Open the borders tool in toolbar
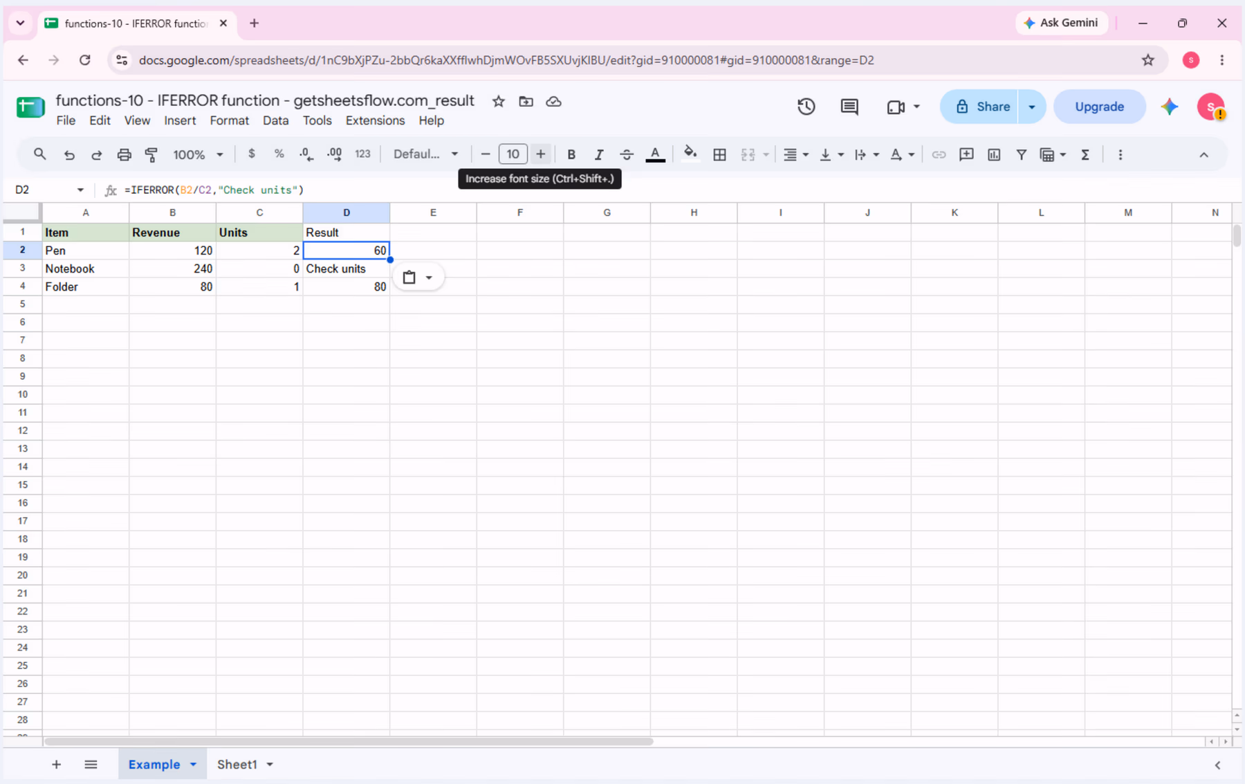 click(x=719, y=154)
